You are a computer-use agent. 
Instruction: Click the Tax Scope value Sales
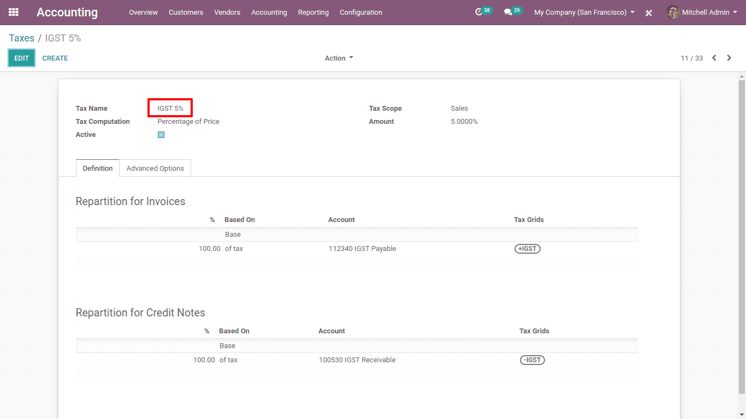tap(459, 109)
